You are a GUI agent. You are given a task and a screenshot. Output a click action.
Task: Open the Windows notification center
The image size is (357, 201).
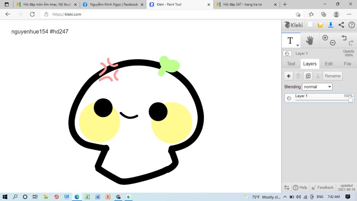coord(348,197)
